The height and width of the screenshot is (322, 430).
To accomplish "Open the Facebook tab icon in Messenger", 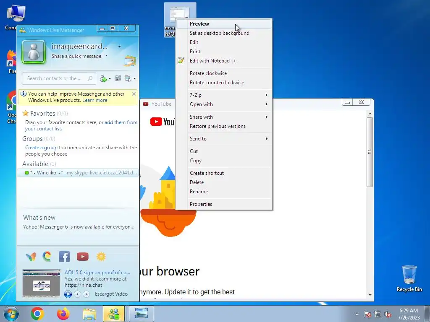I will click(64, 257).
